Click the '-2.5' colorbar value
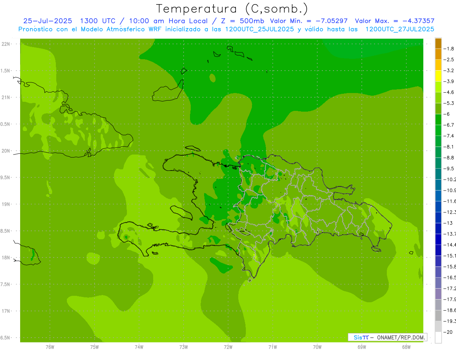 pyautogui.click(x=449, y=60)
